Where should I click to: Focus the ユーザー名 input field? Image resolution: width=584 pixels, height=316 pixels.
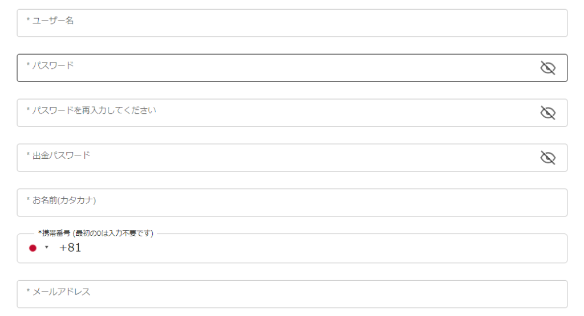292,23
